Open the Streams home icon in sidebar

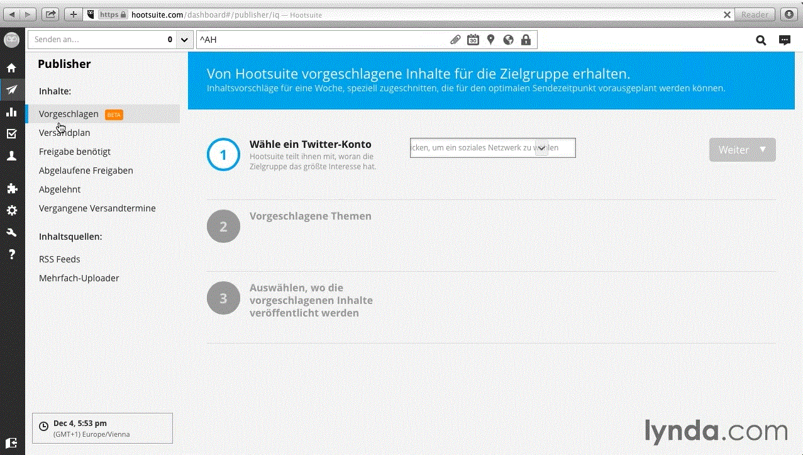(11, 68)
